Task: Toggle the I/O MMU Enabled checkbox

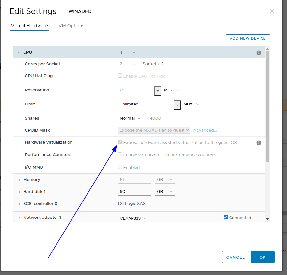Action: click(120, 167)
